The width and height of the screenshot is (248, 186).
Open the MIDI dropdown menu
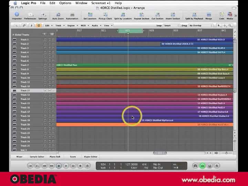pos(85,25)
